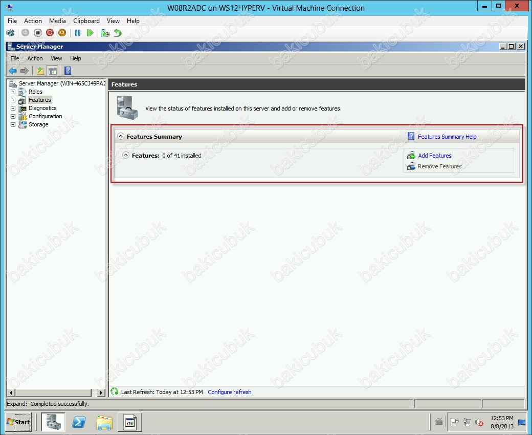The image size is (532, 435).
Task: Pause the virtual machine
Action: (x=78, y=33)
